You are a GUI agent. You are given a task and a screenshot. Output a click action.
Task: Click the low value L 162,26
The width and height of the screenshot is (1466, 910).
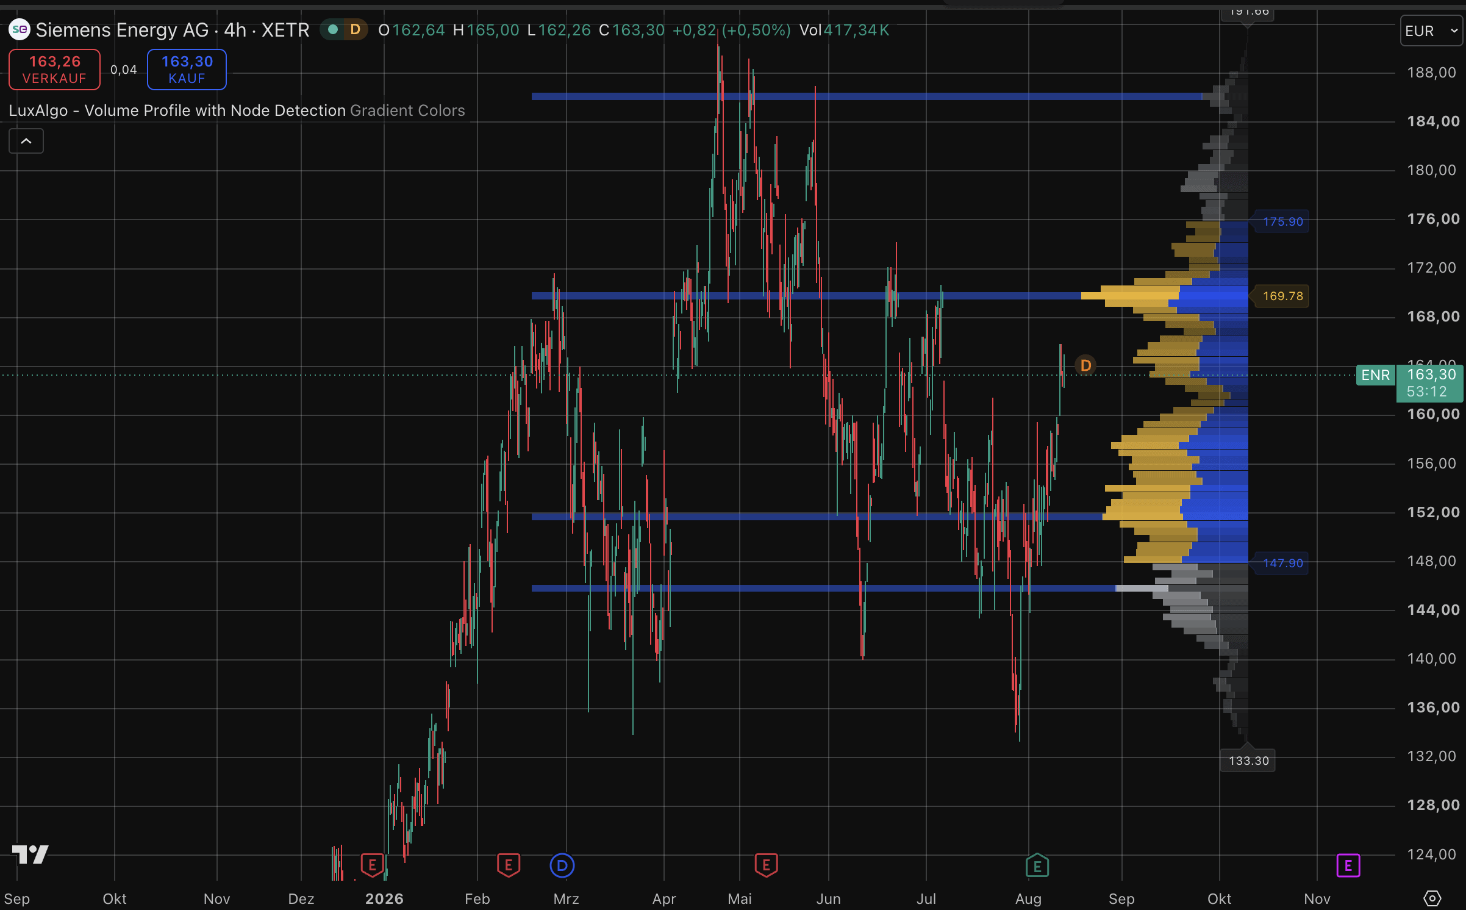pos(559,30)
